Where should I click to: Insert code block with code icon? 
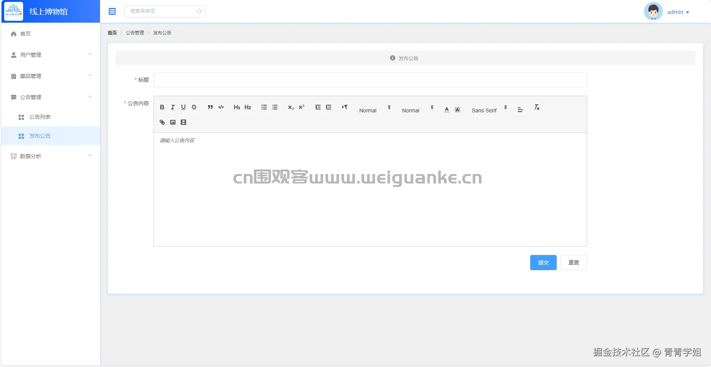[x=221, y=107]
